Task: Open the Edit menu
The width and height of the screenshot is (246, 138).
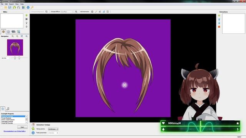Action: pos(6,4)
